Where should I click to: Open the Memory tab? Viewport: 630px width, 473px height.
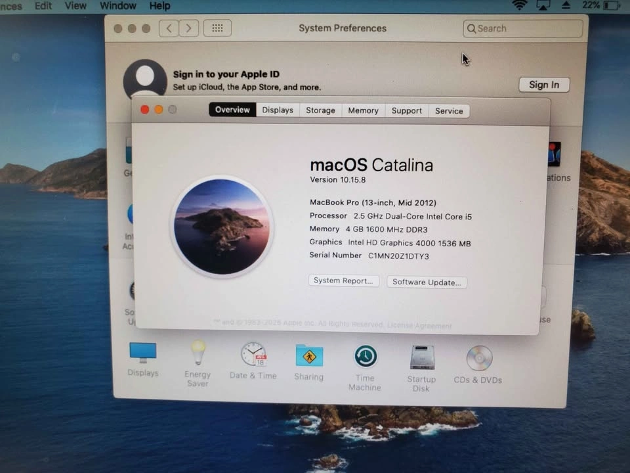click(363, 110)
